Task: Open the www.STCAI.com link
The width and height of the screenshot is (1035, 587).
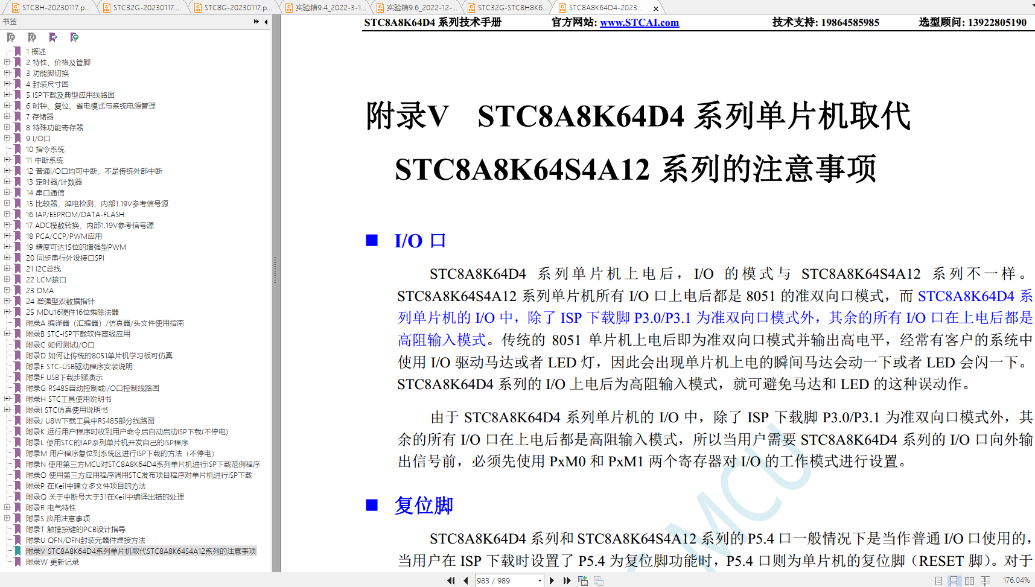Action: [x=639, y=22]
